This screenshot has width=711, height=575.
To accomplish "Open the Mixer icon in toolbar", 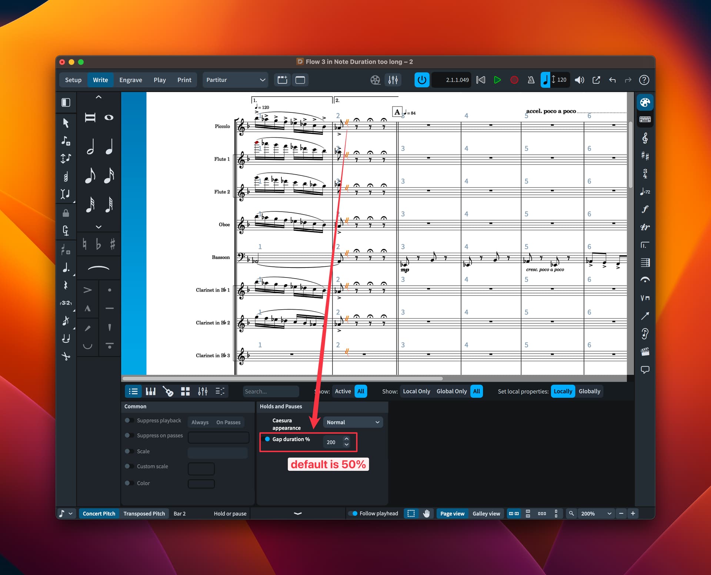I will (393, 80).
